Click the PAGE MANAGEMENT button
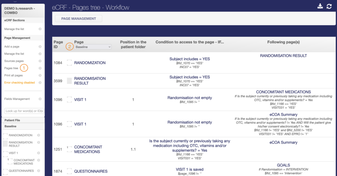 [79, 19]
